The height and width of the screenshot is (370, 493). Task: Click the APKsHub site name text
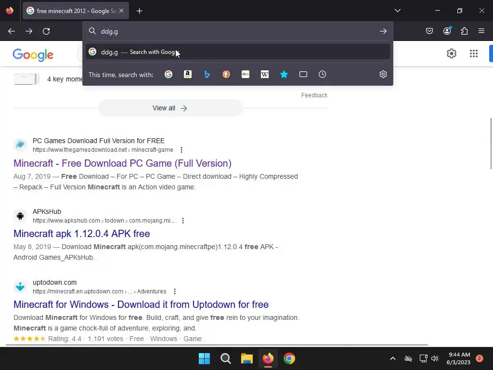point(47,212)
